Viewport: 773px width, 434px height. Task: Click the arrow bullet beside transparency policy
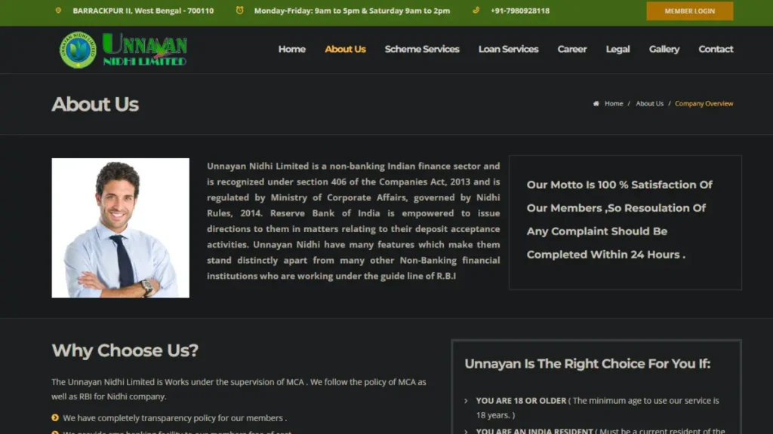[x=55, y=417]
